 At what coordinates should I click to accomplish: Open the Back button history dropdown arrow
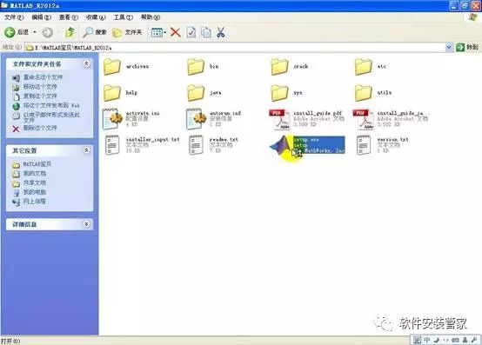tap(35, 32)
